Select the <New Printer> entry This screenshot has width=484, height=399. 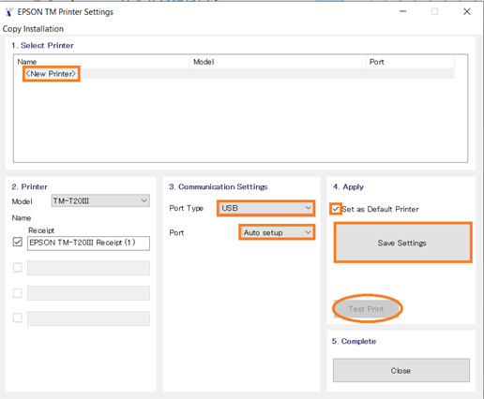point(52,74)
